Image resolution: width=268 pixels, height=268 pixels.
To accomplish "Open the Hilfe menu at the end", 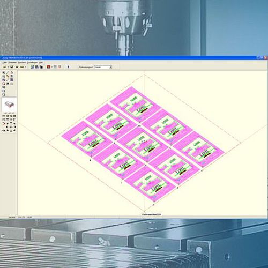I will coord(41,63).
